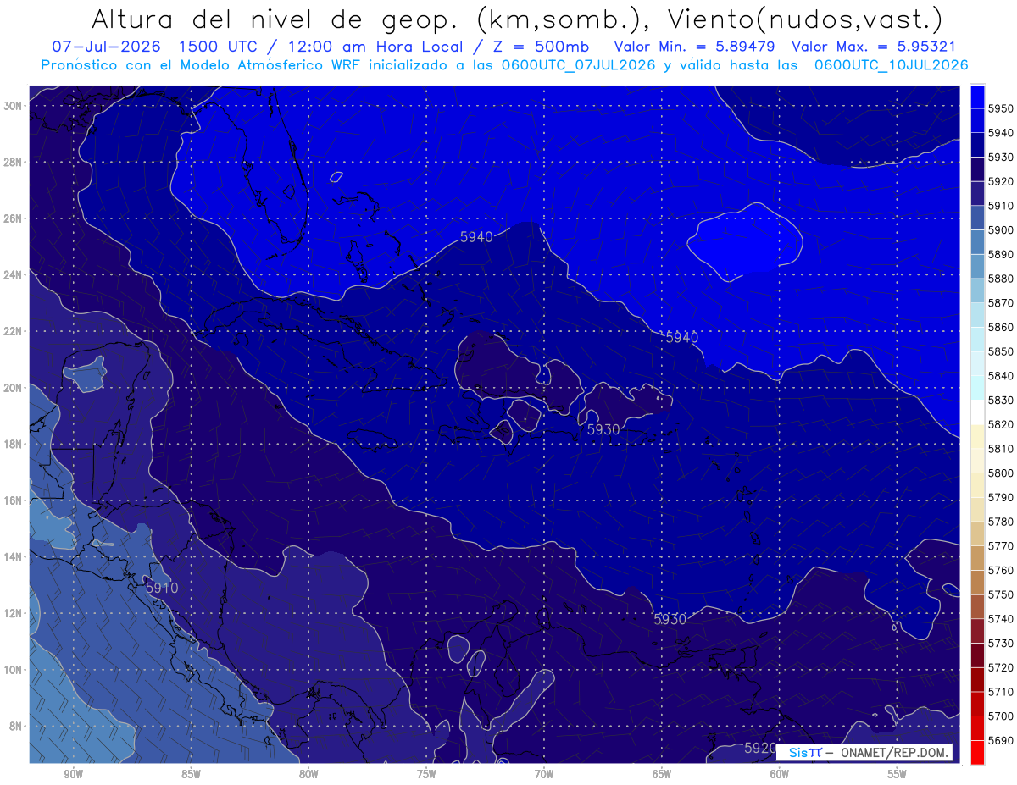The image size is (1017, 785).
Task: Click the 5940 contour label north of Cuba
Action: coord(476,237)
